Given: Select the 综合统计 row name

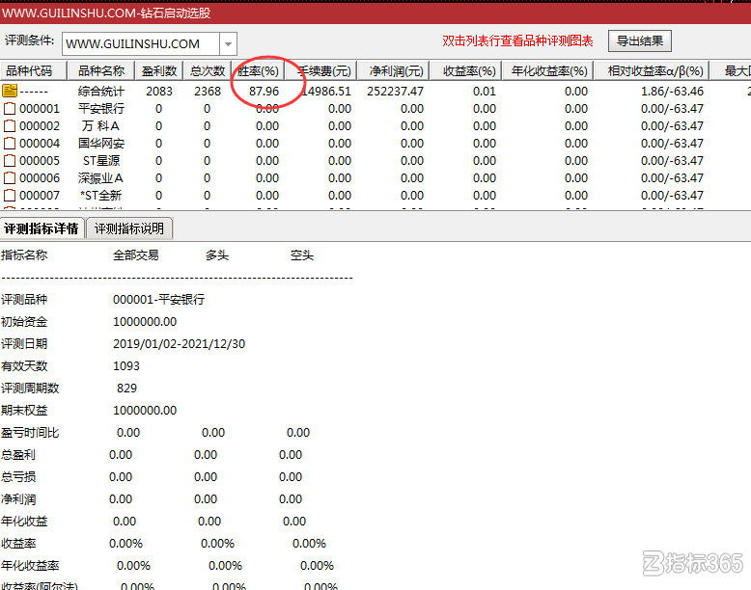Looking at the screenshot, I should pos(101,91).
